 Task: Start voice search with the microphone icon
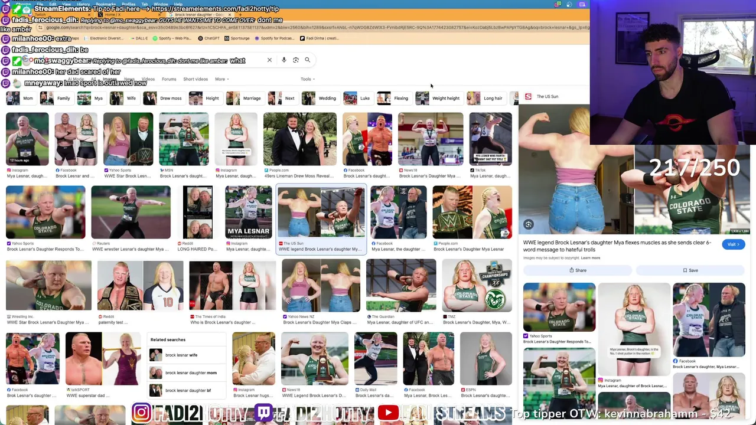click(284, 60)
